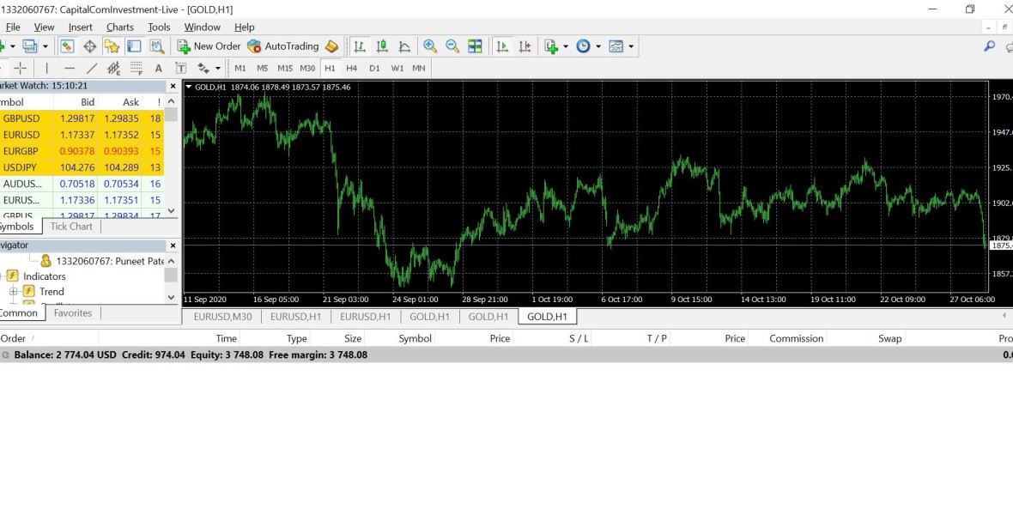This screenshot has height=515, width=1013.
Task: Open the Profiles dropdown arrow
Action: [45, 46]
